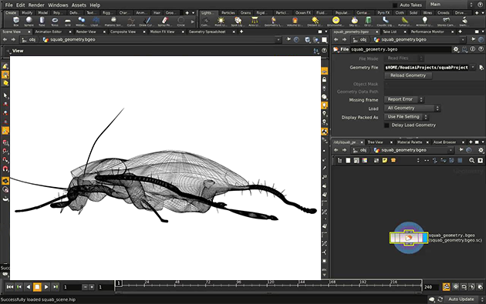
Task: Select the squab_geometry.bgeo node in network
Action: 409,238
